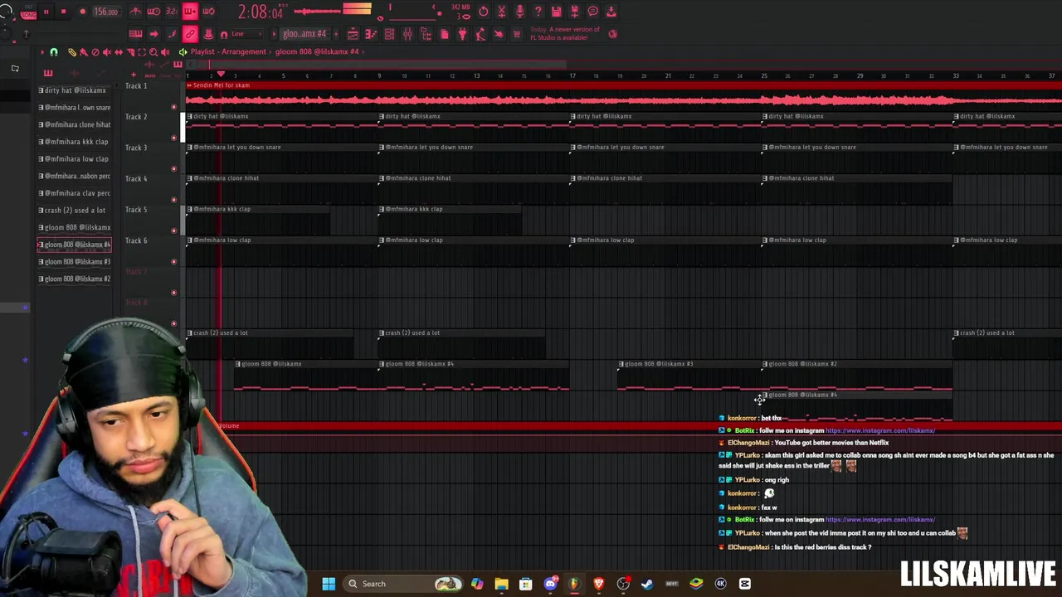Select gloom 808 @lilskamx #2 in picker
1062x597 pixels.
point(73,279)
